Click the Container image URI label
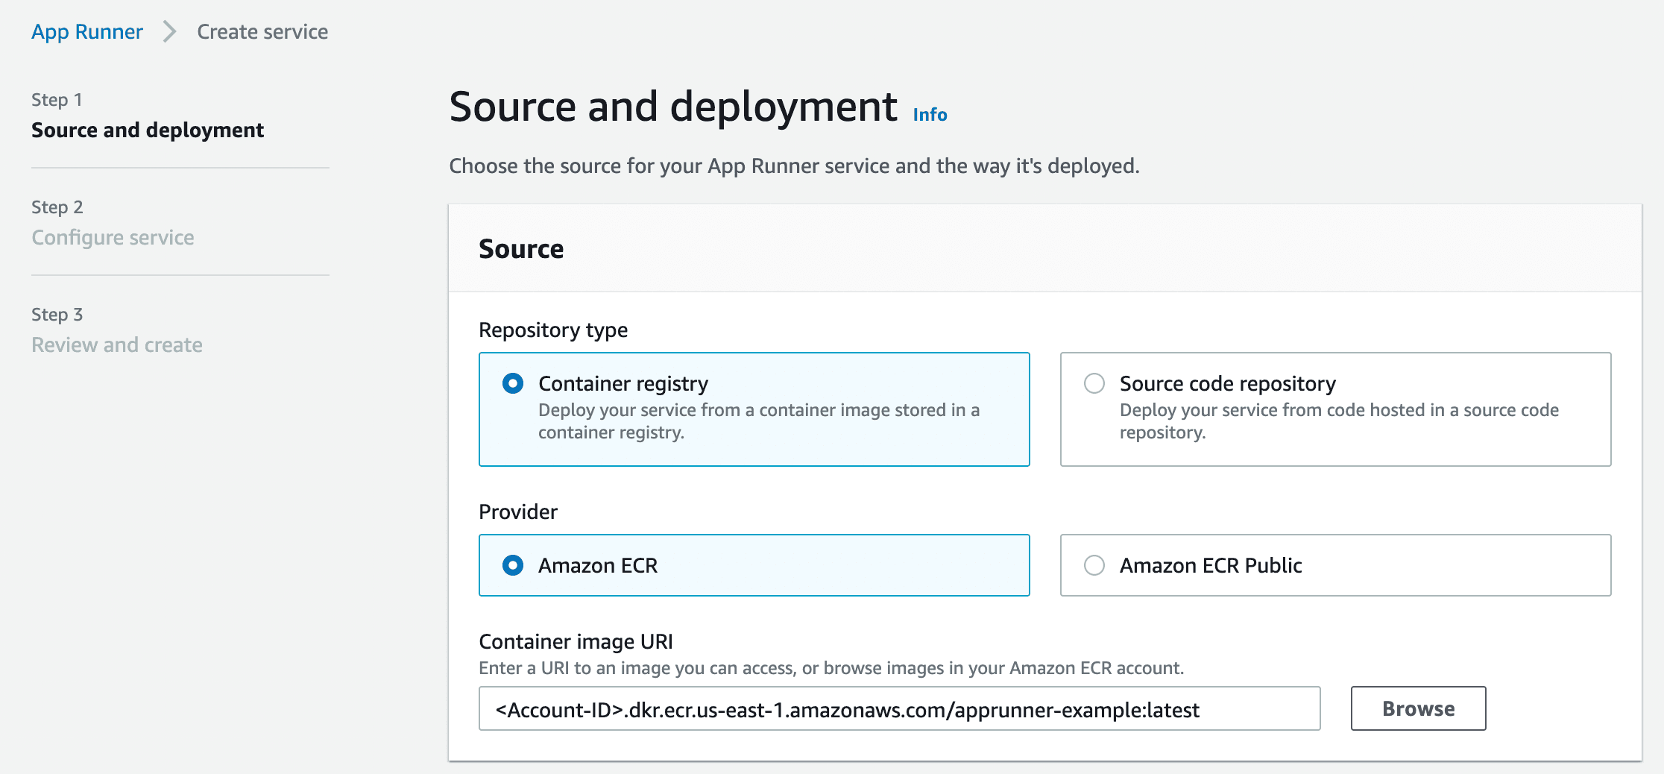The image size is (1664, 774). click(576, 642)
